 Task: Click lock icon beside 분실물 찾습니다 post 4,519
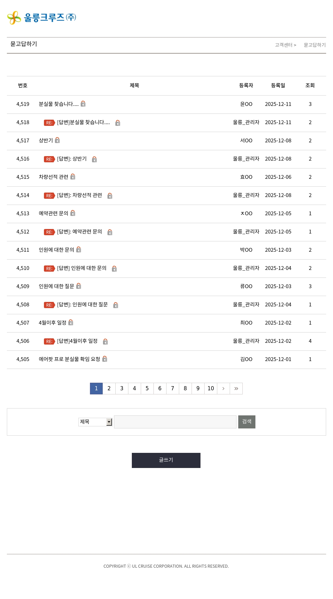pyautogui.click(x=83, y=104)
